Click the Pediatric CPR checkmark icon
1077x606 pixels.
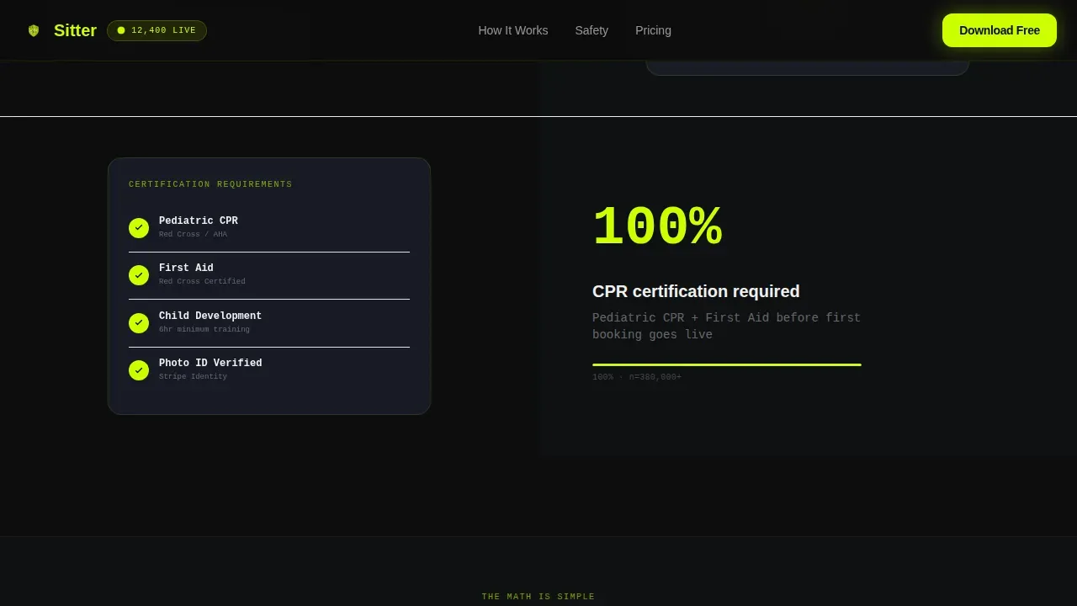pos(139,228)
